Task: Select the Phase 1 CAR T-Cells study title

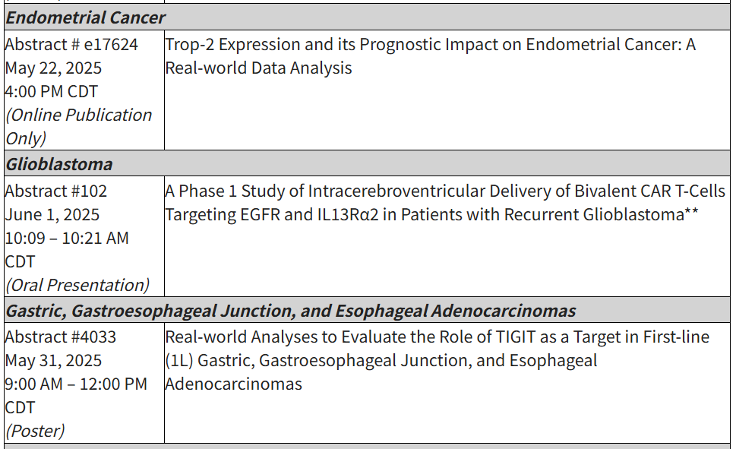Action: [x=445, y=202]
